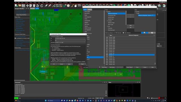The height and width of the screenshot is (102, 181).
Task: Toggle Use defaults for missing models checkbox
Action: click(15, 38)
